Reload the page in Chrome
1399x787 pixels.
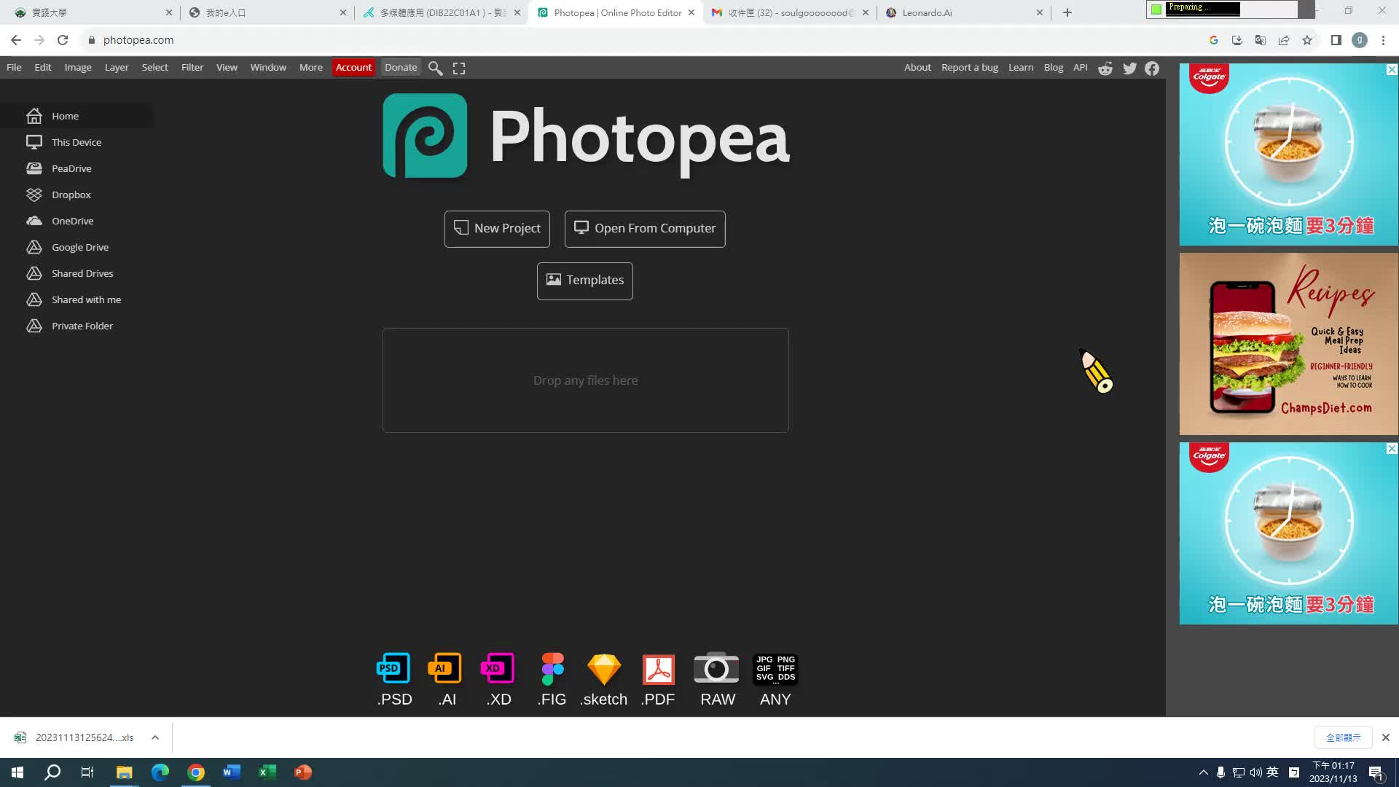63,40
